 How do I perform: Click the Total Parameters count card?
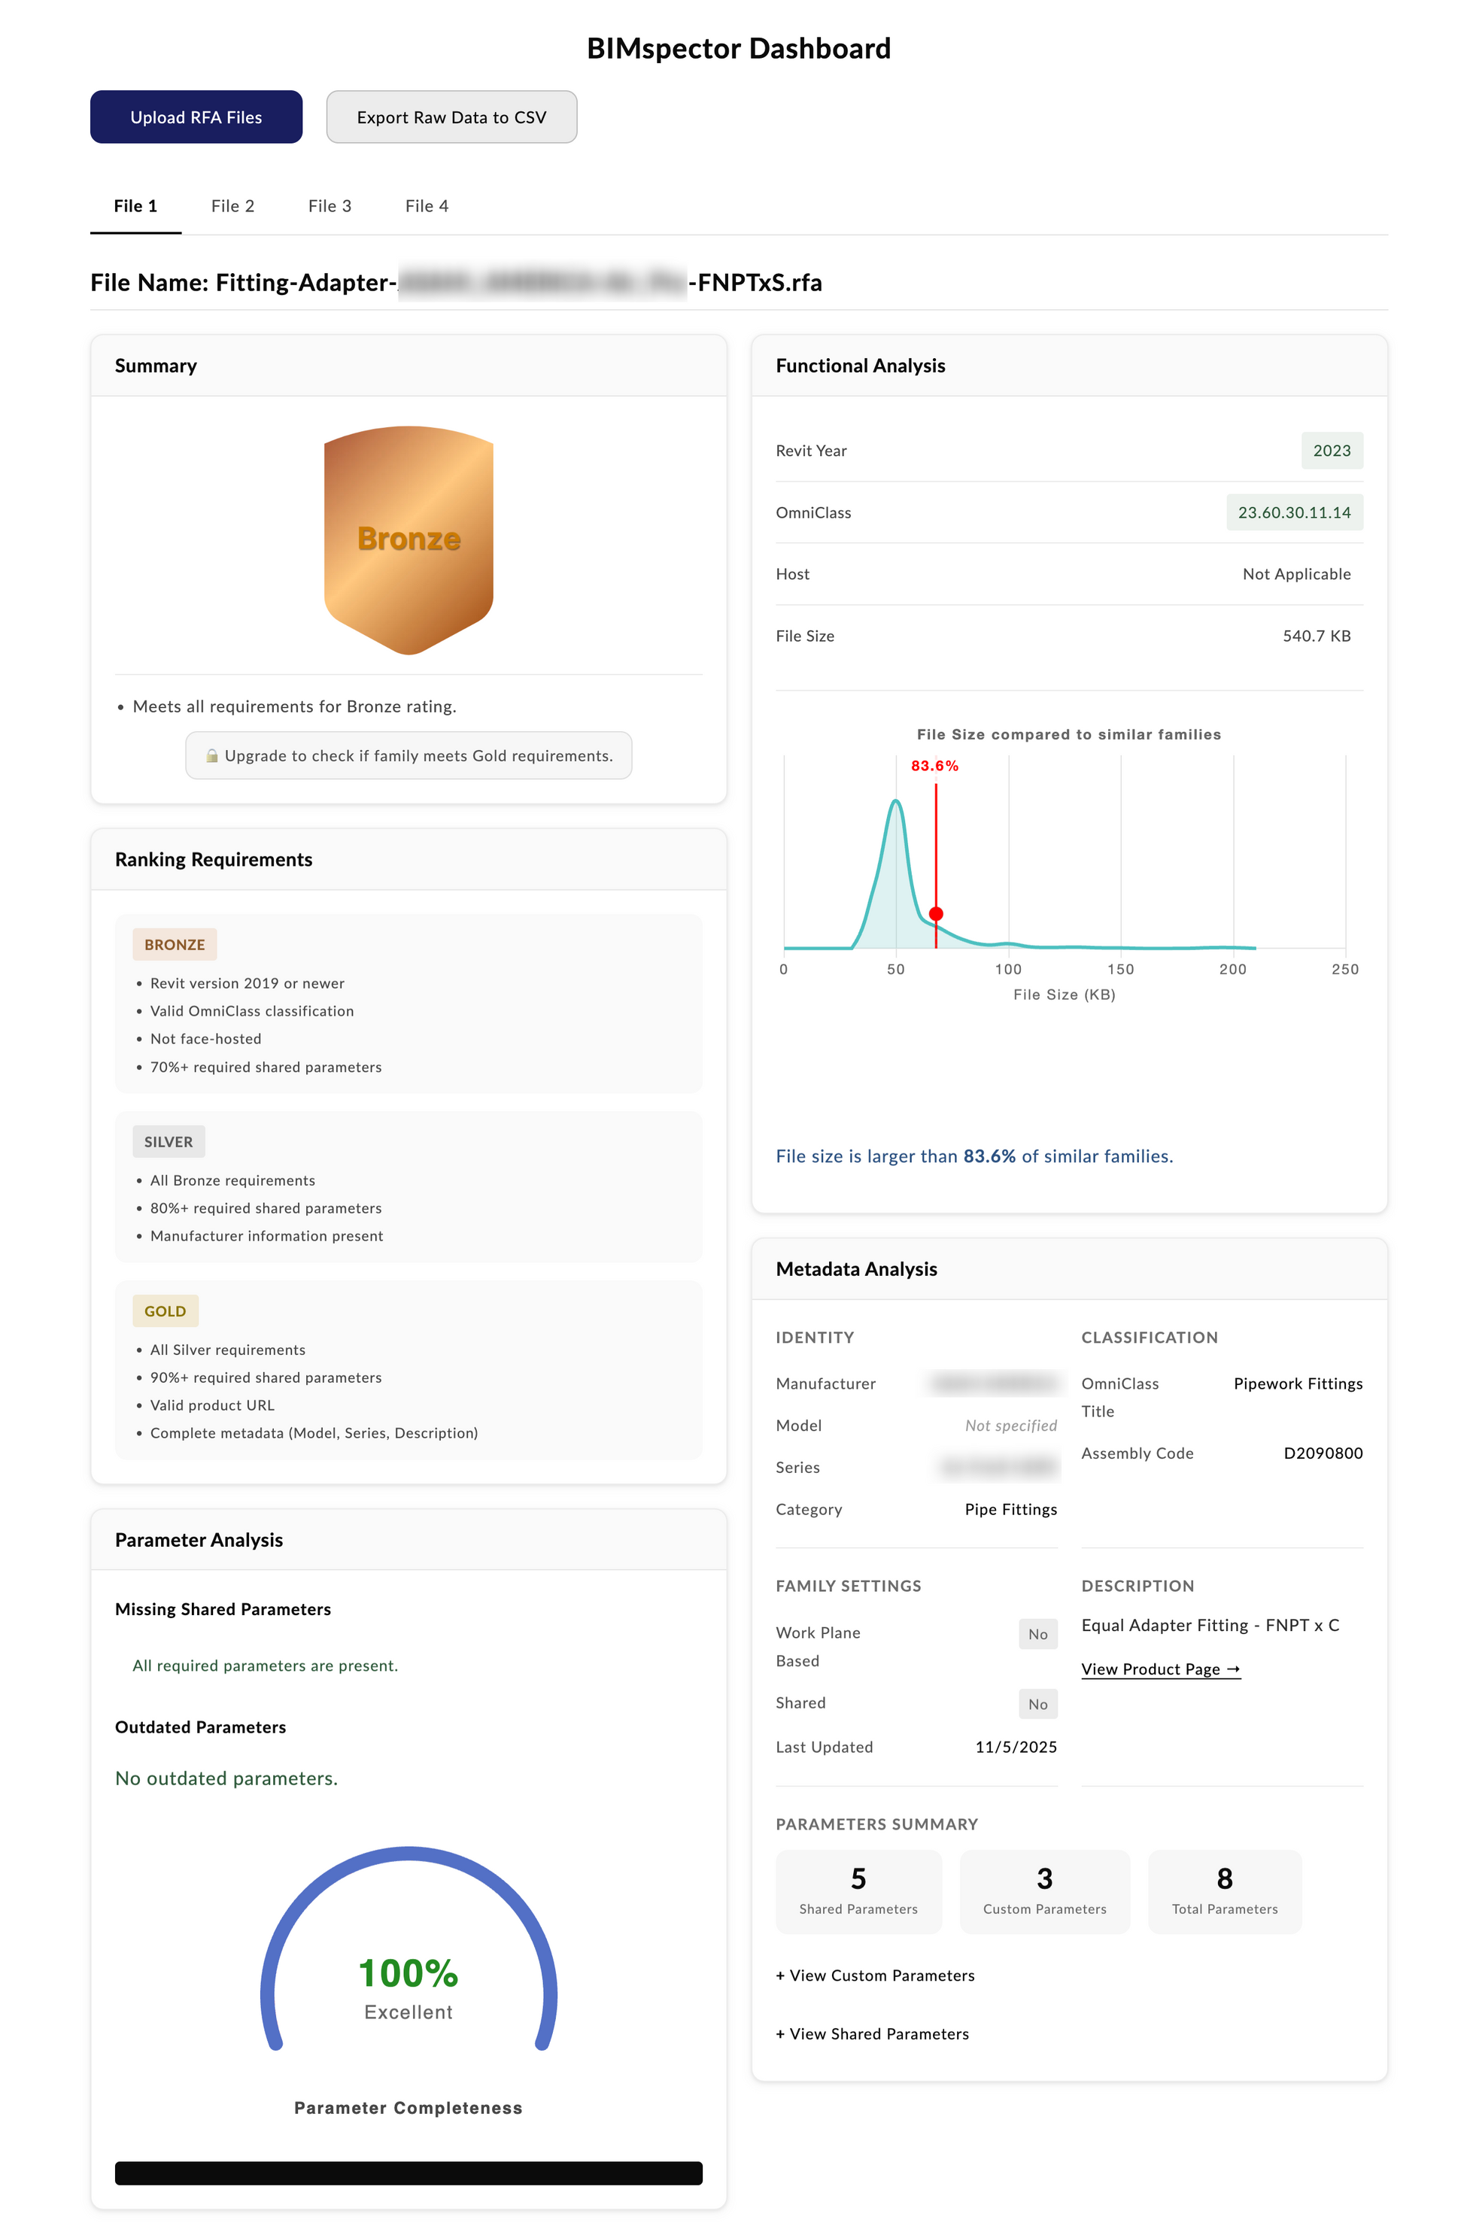pyautogui.click(x=1224, y=1890)
